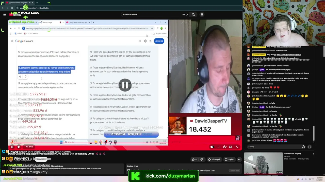Jump to live via Na żywo badge
The width and height of the screenshot is (325, 182).
(29, 147)
